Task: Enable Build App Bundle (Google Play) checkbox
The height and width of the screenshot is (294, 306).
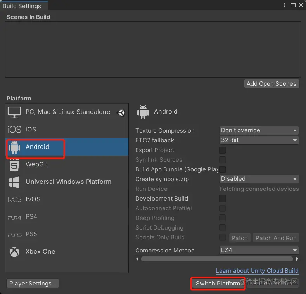Action: tap(222, 169)
